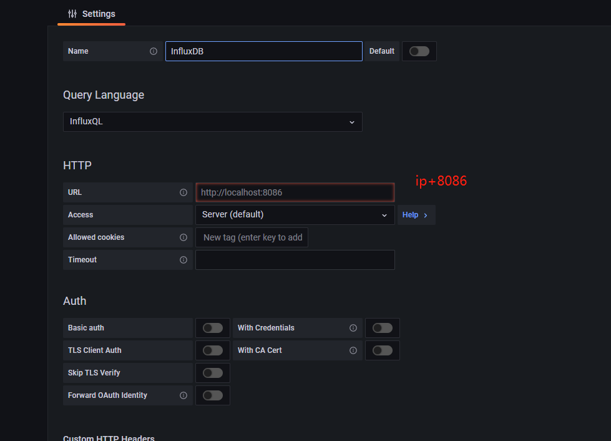Screen dimensions: 611x441
Task: Click the info icon beside Allowed cookies
Action: (x=183, y=237)
